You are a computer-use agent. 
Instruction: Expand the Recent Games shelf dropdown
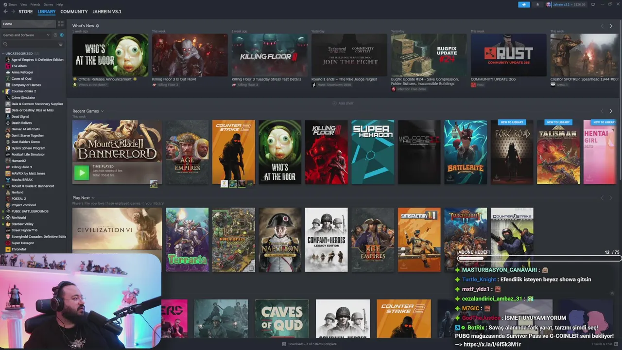102,111
